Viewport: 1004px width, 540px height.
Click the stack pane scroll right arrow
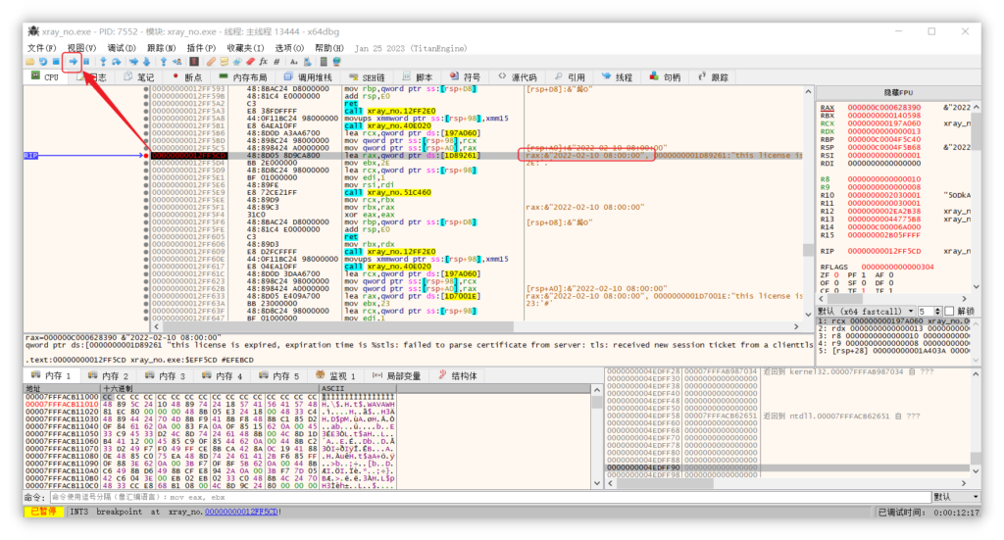(965, 483)
